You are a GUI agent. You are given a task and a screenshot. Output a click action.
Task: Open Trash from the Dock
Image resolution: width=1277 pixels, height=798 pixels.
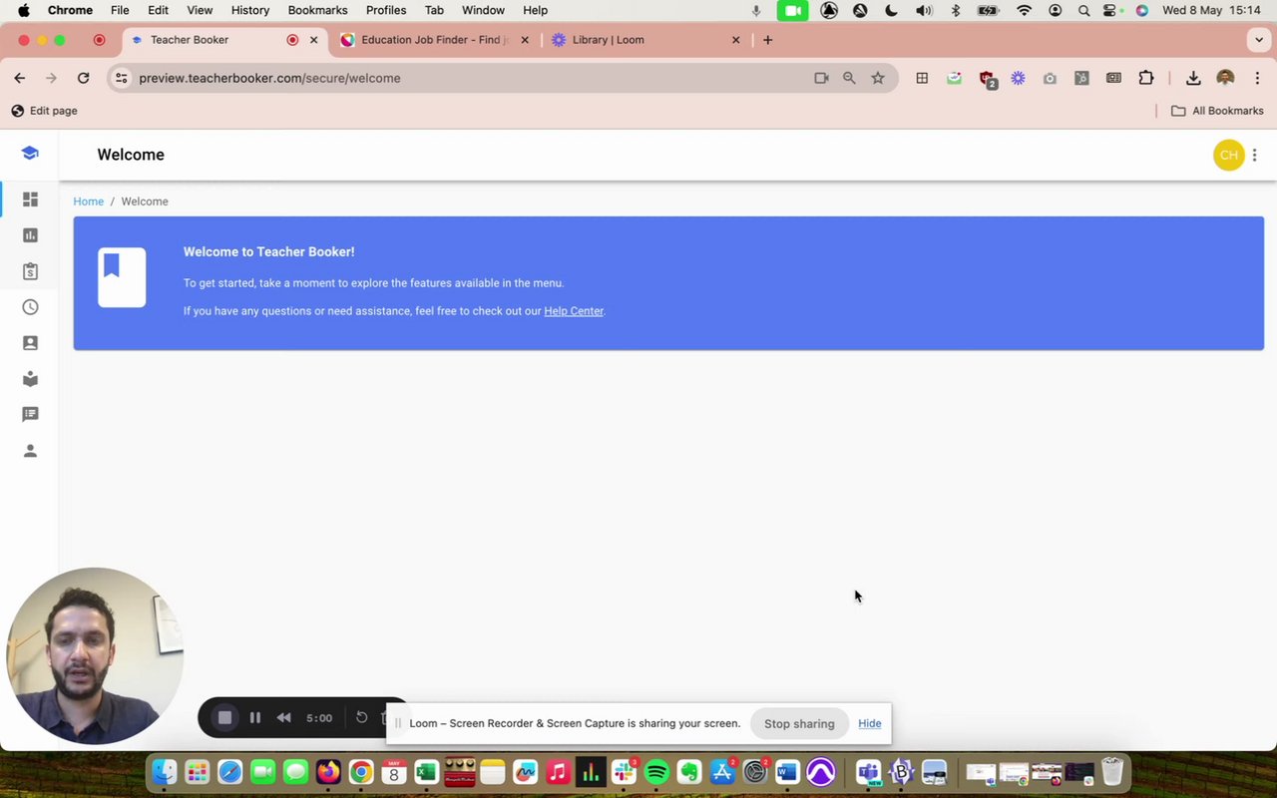click(1112, 772)
